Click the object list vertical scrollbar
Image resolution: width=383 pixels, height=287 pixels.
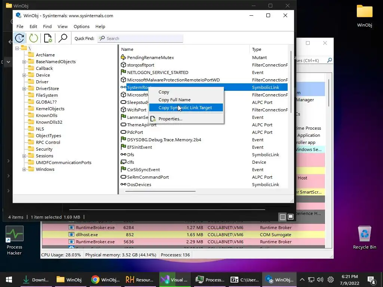[291, 82]
